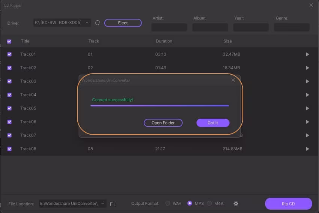Uncheck Track08 checkbox
The width and height of the screenshot is (319, 213).
[x=9, y=149]
